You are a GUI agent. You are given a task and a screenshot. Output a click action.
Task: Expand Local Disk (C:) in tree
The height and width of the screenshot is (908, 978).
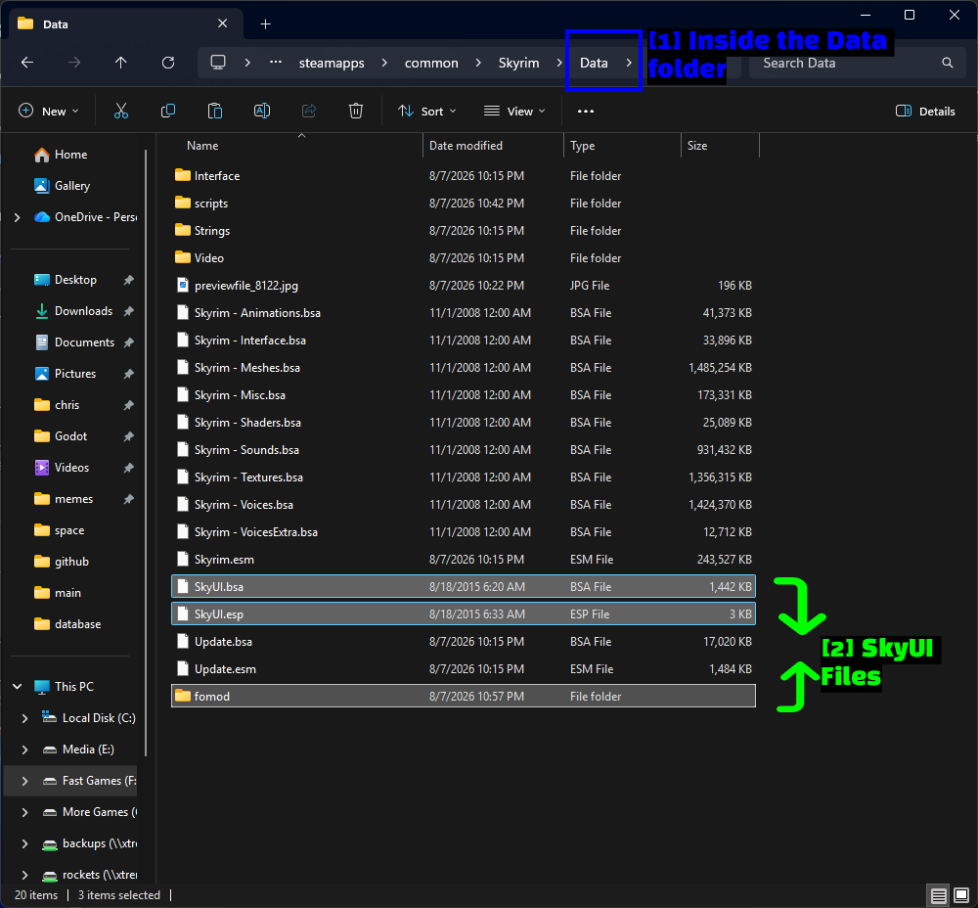point(25,718)
